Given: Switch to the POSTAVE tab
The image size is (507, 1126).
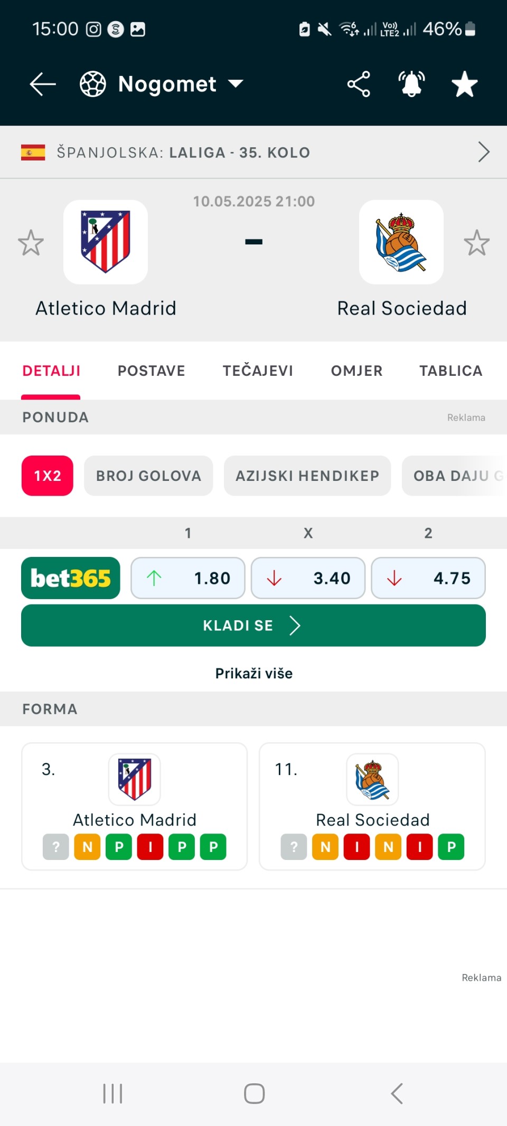Looking at the screenshot, I should (x=152, y=371).
